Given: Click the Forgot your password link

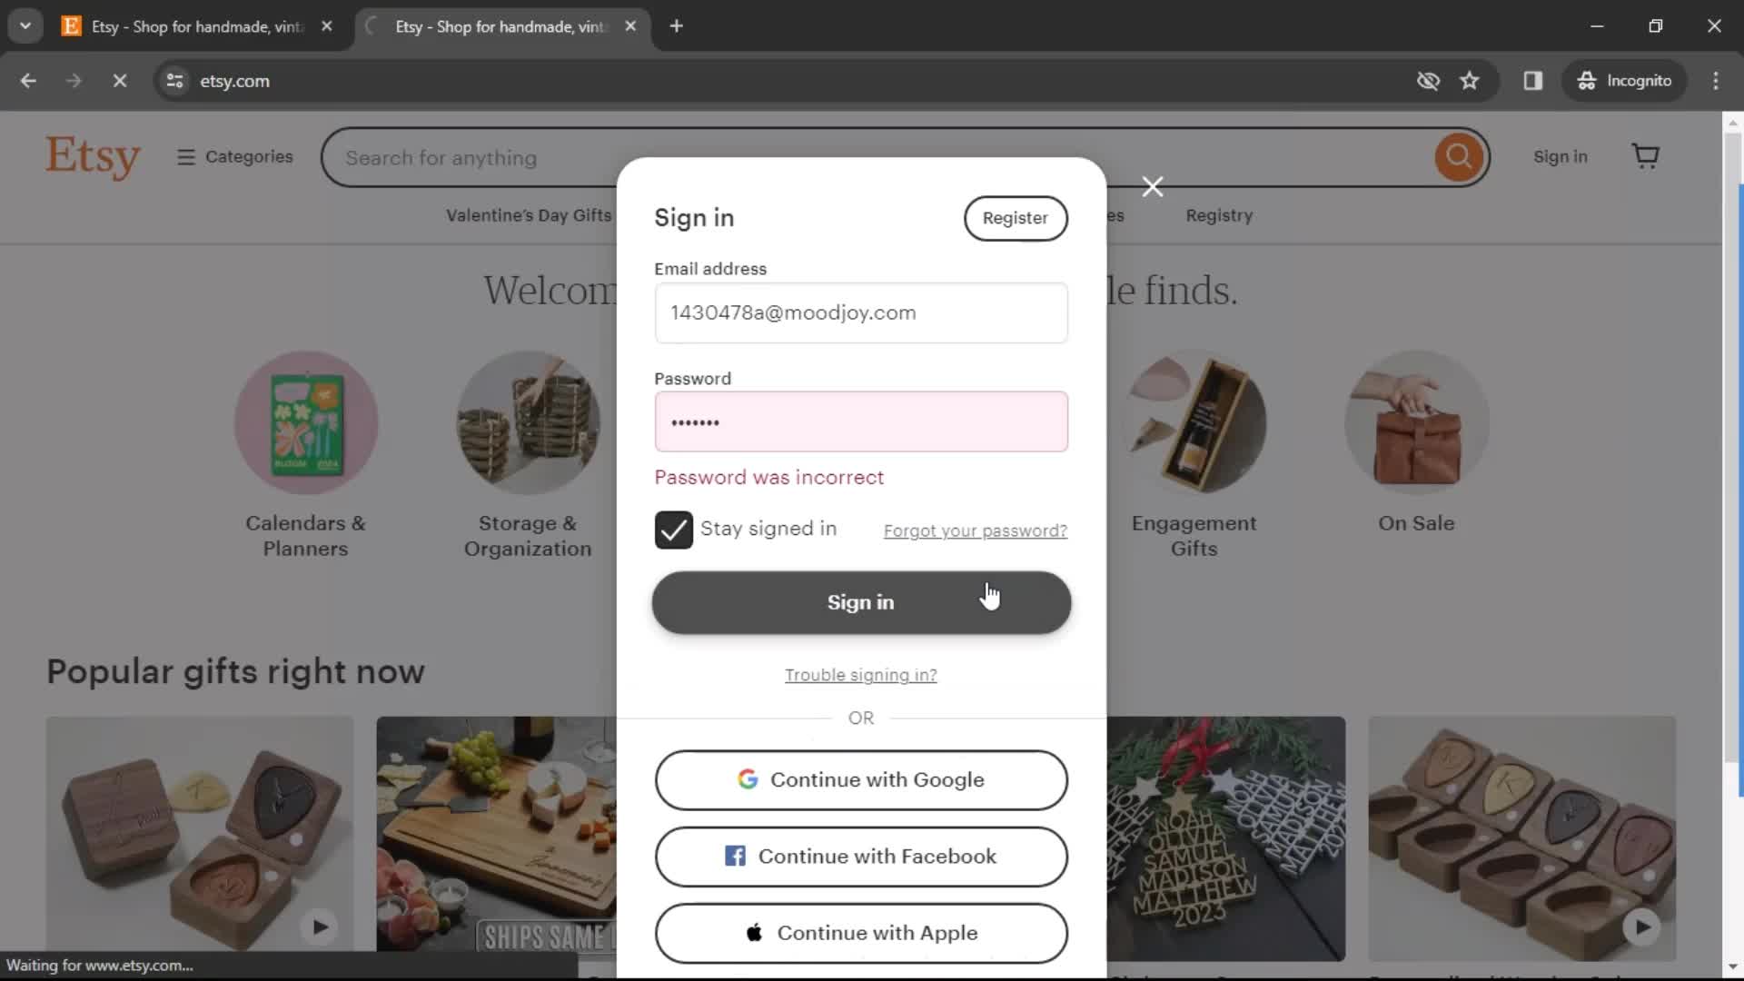Looking at the screenshot, I should coord(975,530).
